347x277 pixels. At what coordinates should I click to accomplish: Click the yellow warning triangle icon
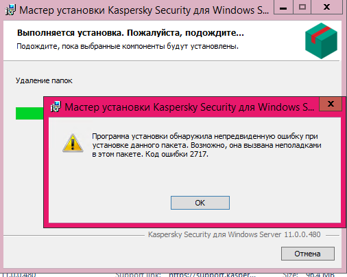coord(73,144)
